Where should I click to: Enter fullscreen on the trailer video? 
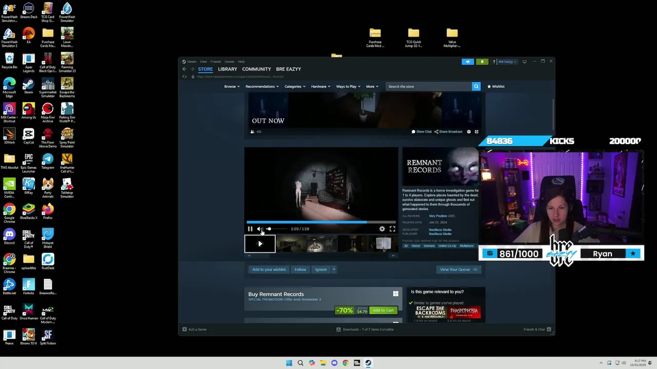tap(392, 229)
